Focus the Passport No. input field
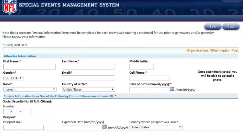 click(x=23, y=127)
